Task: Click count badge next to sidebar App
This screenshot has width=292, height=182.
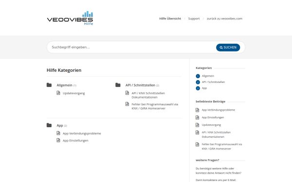Action: 198,88
